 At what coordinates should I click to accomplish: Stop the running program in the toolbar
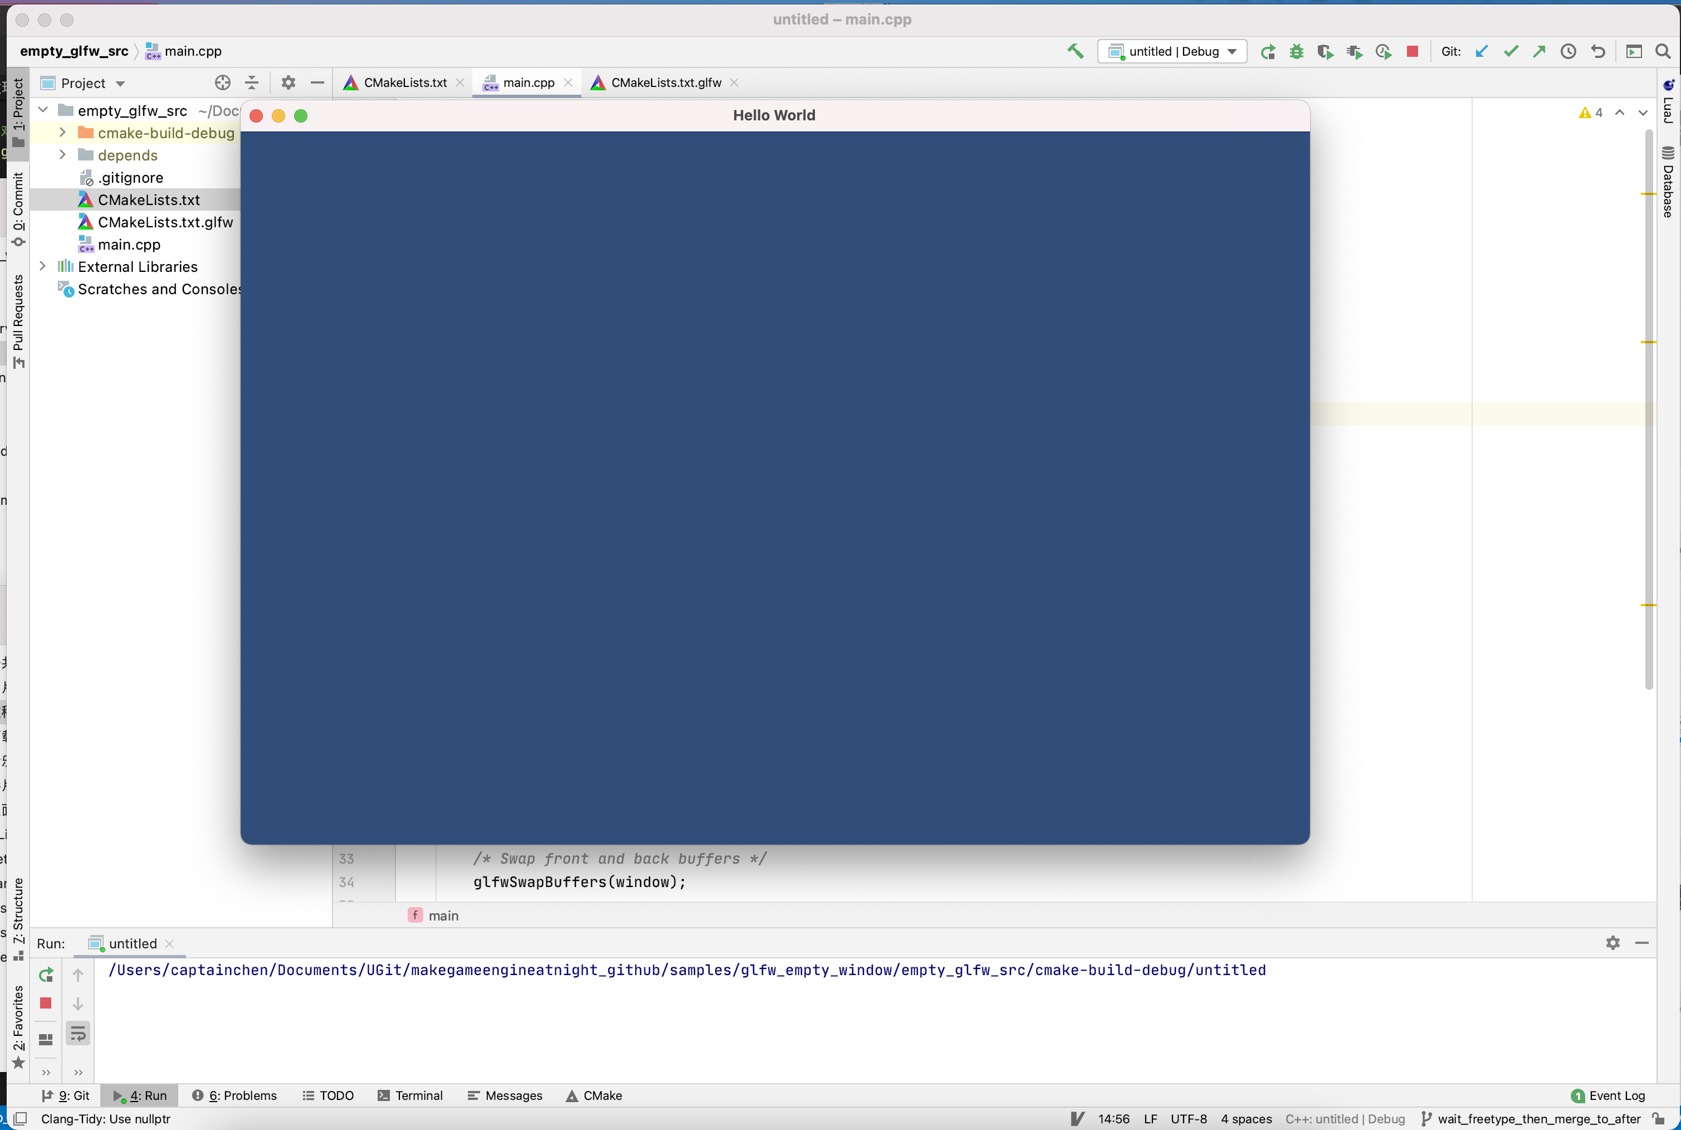click(x=1413, y=51)
